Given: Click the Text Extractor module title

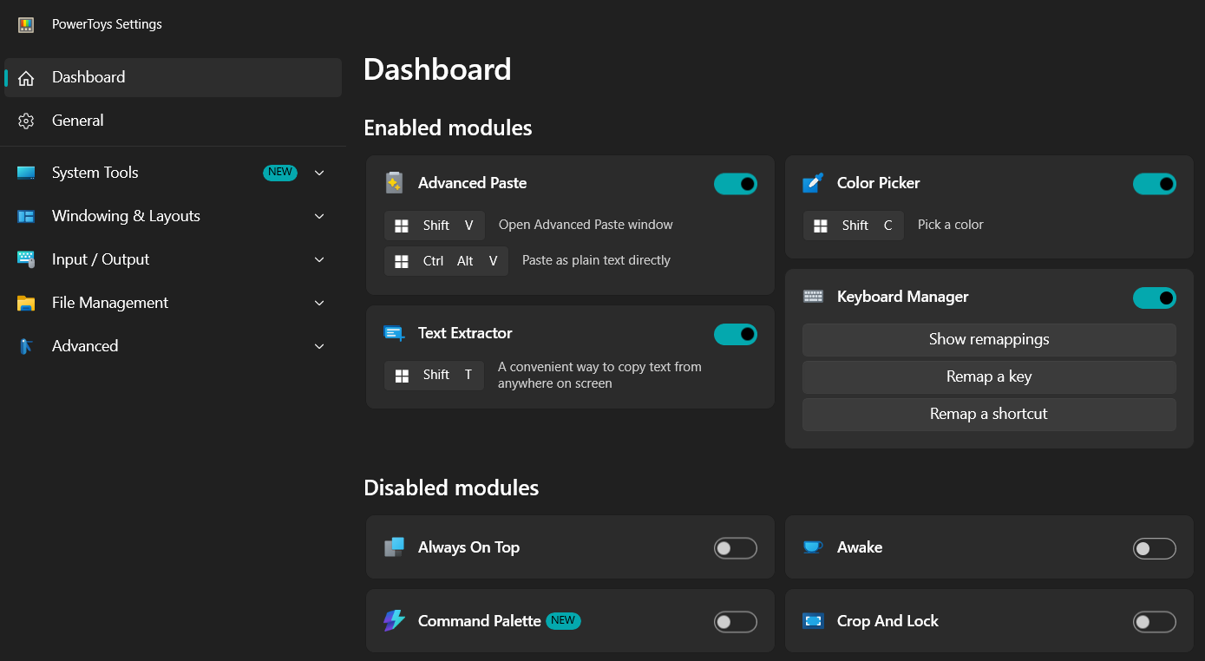Looking at the screenshot, I should 465,333.
